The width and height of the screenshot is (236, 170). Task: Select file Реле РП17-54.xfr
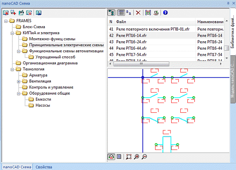131,55
